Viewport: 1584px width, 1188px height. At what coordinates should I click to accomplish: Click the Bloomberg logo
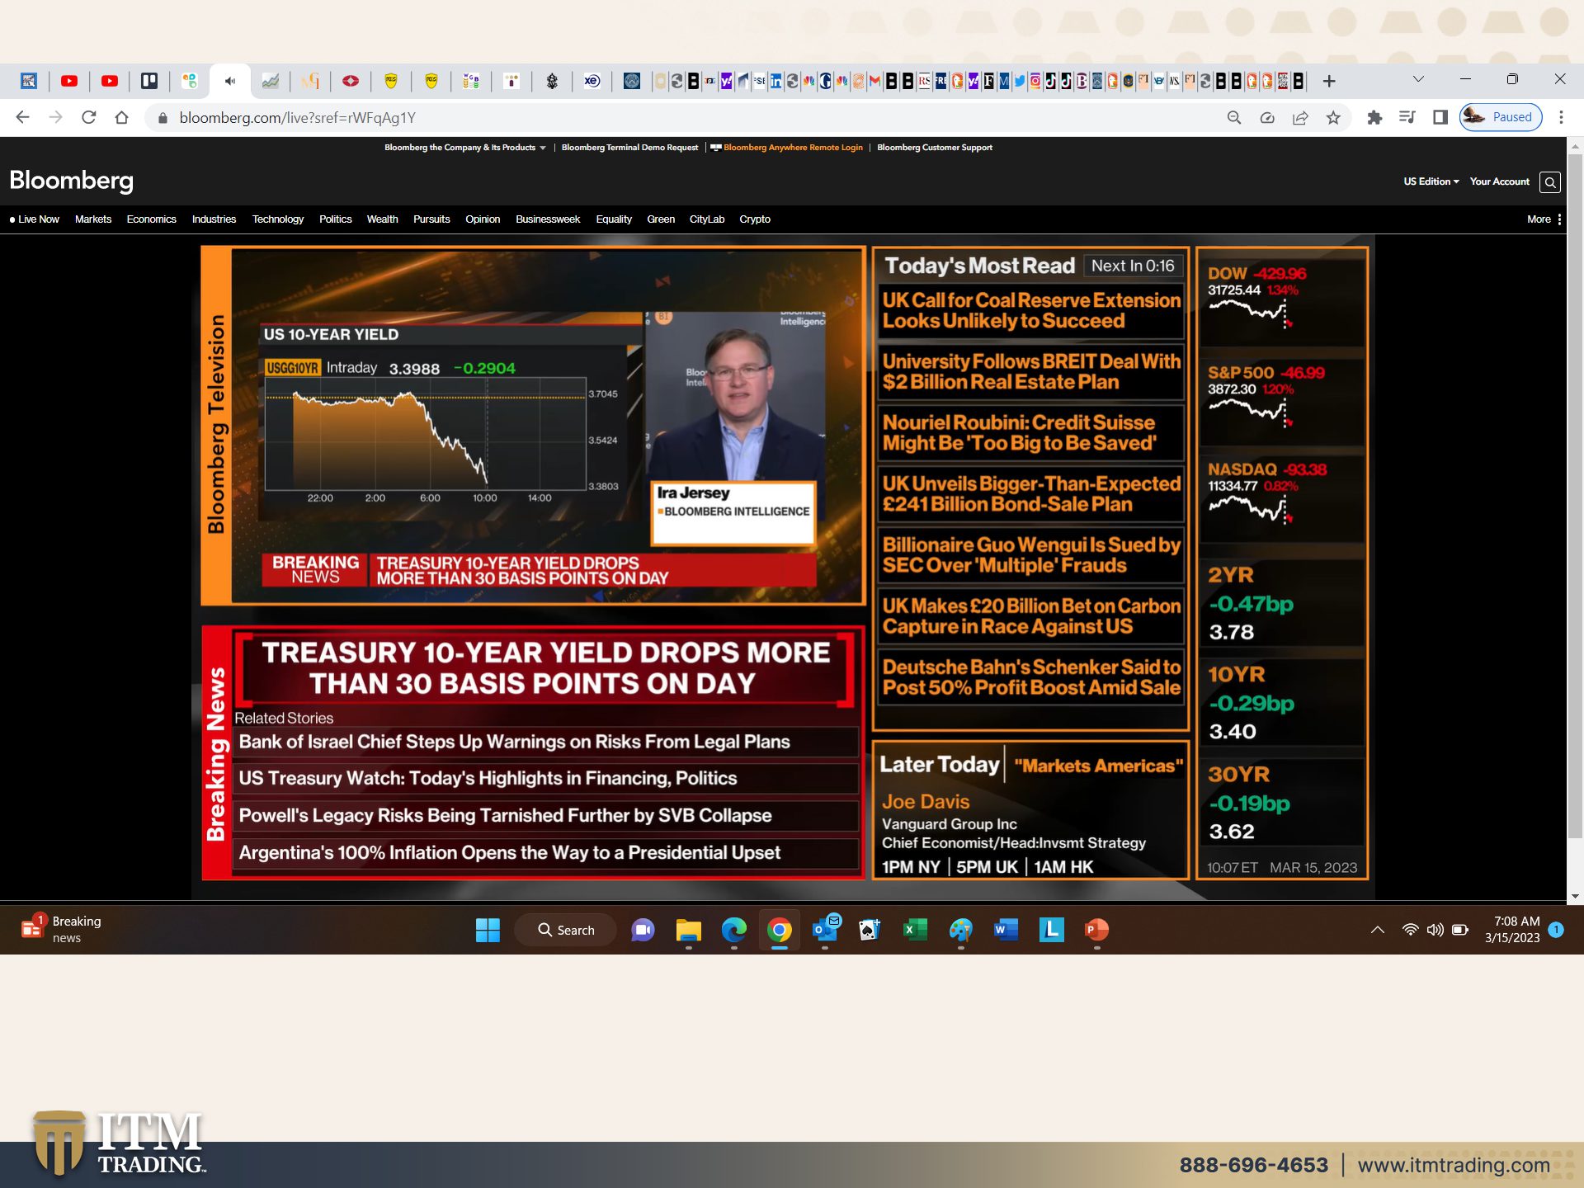coord(71,181)
